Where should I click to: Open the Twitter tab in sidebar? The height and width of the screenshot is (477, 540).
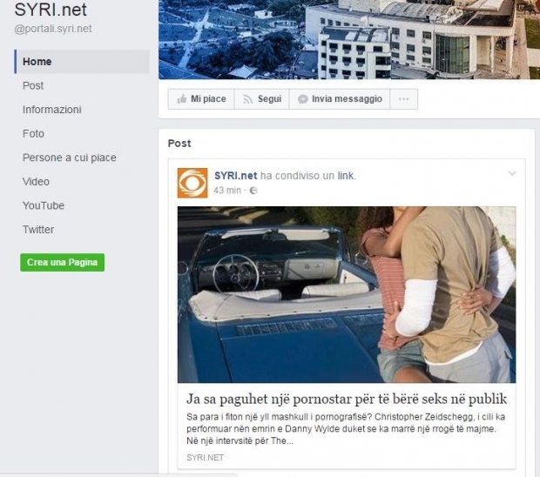pyautogui.click(x=38, y=230)
